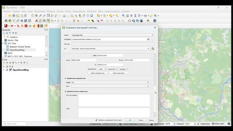233x131 pixels.
Task: Collapse the XYZ Tiles tree node
Action: coord(3,43)
